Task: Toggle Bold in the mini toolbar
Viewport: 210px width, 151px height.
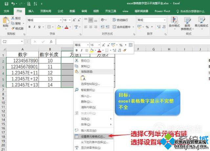Action: point(76,50)
